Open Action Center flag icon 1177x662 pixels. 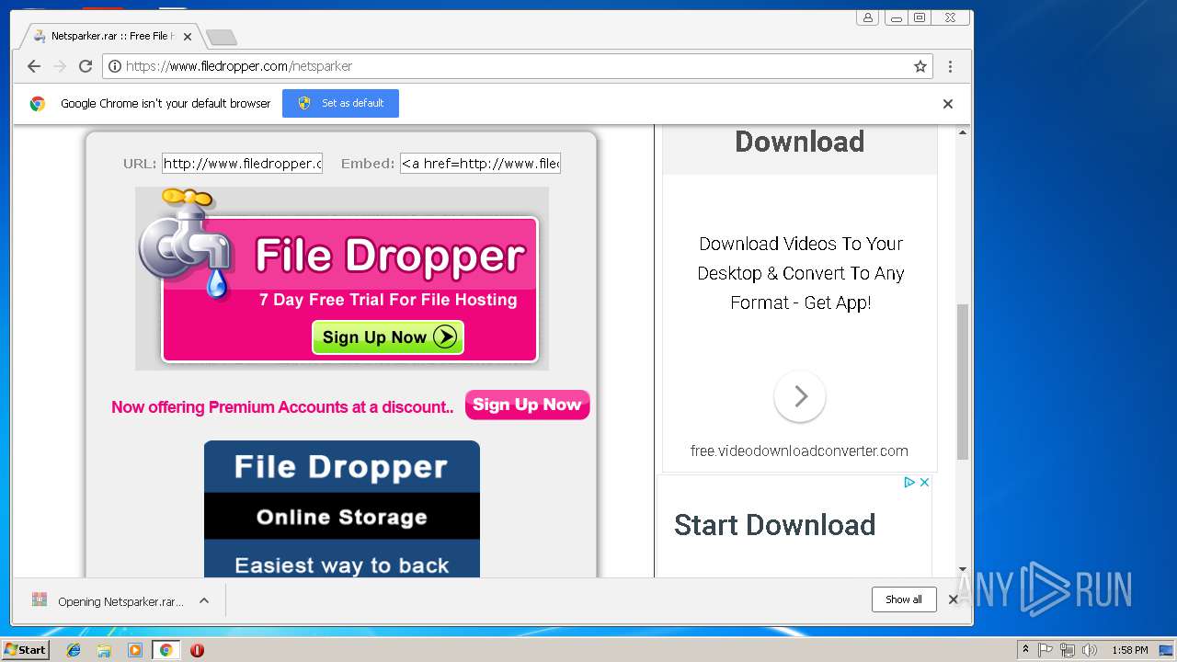(x=1046, y=650)
